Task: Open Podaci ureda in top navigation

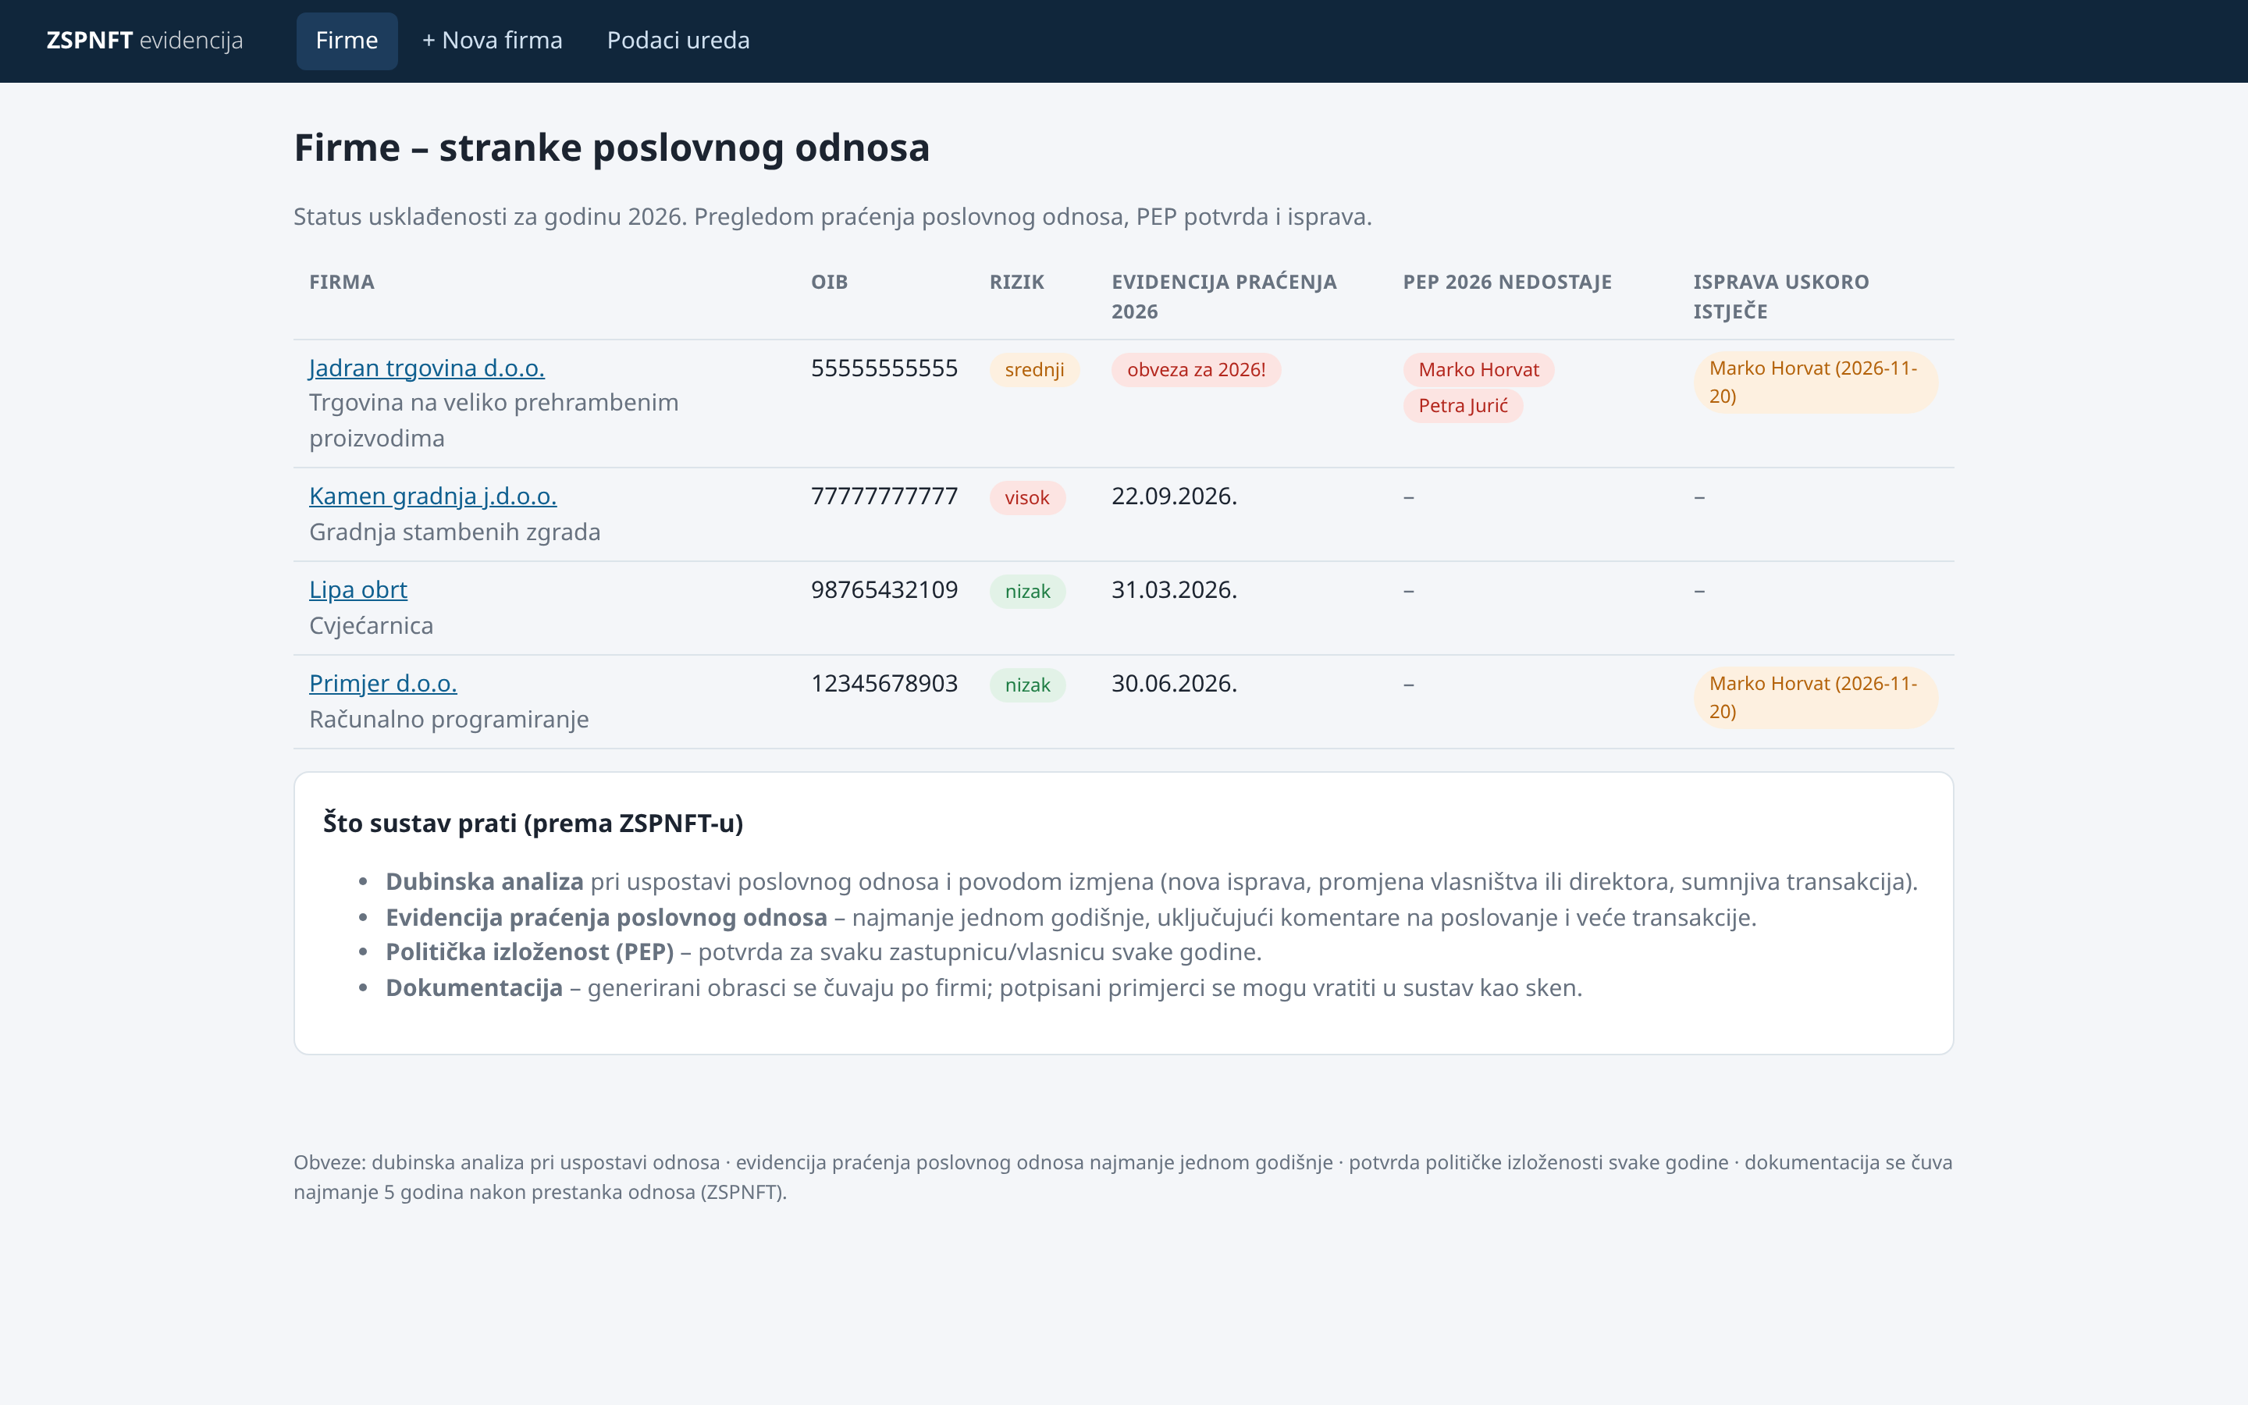Action: tap(678, 41)
